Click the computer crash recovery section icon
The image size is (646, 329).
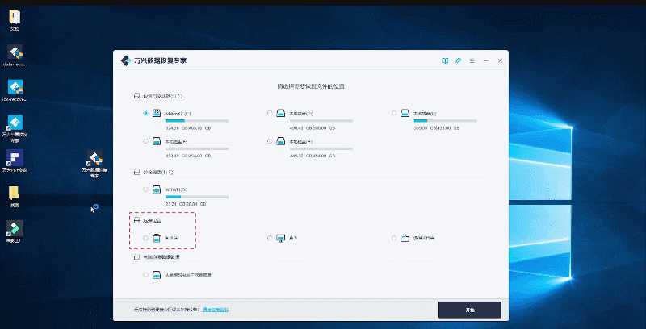pos(136,257)
